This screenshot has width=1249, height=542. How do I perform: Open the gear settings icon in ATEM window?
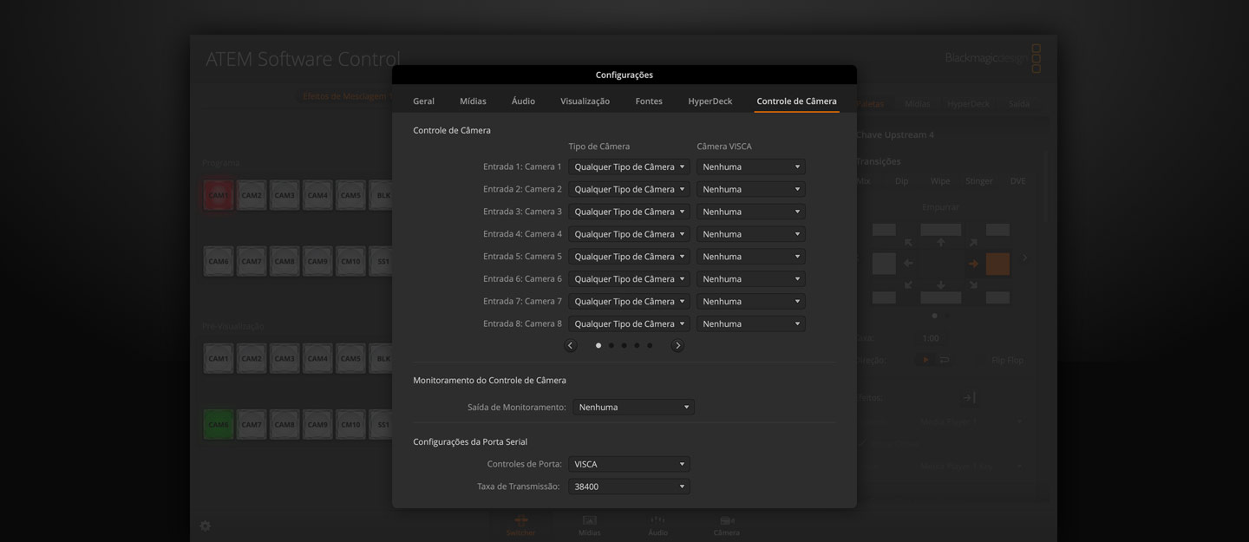(205, 526)
